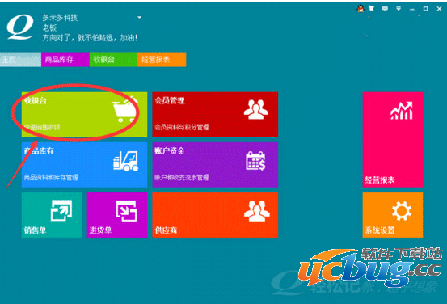Click the shirt skin icon in title bar
Viewport: 447px width, 304px height.
click(x=371, y=8)
